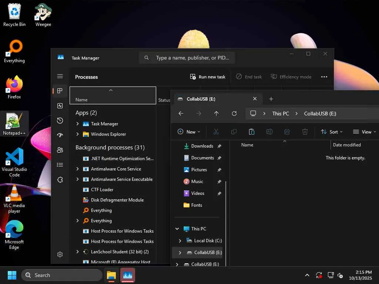This screenshot has height=284, width=379.
Task: Click This PC in Explorer breadcrumb
Action: [281, 114]
